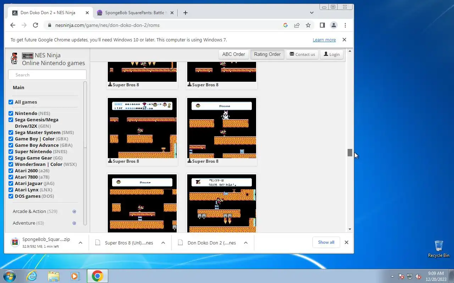Bookmark this page with the star icon
454x283 pixels.
pyautogui.click(x=308, y=25)
